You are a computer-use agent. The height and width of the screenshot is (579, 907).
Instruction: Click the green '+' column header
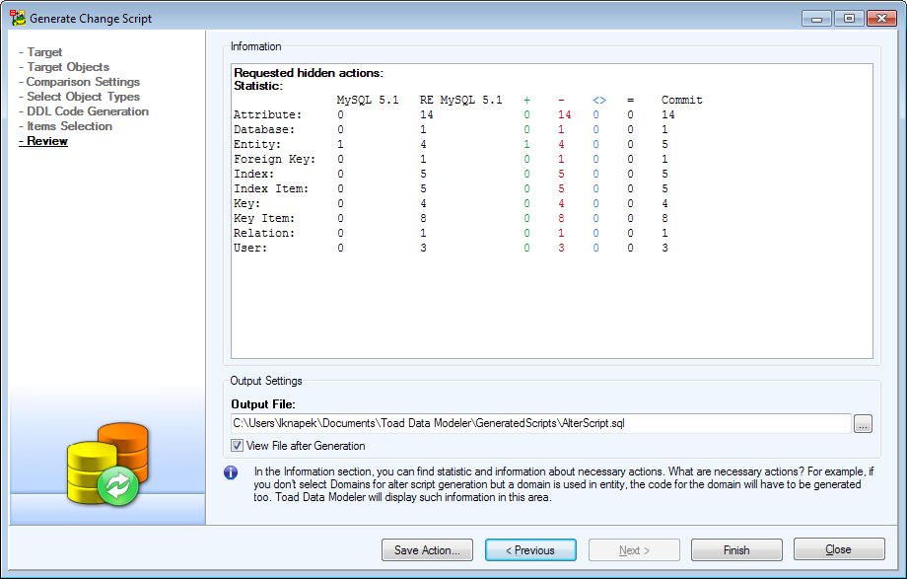pos(527,101)
